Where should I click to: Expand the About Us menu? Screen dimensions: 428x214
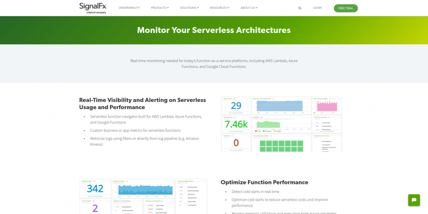pyautogui.click(x=249, y=8)
